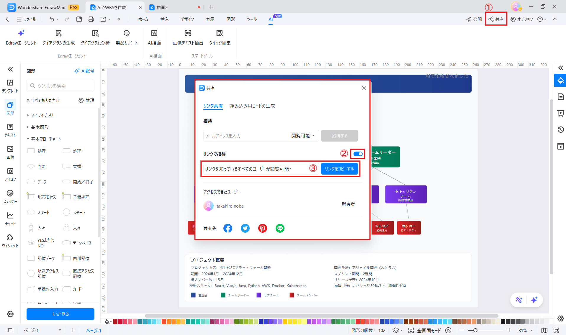Share the diagram via the Twitter icon
This screenshot has width=566, height=335.
[245, 228]
